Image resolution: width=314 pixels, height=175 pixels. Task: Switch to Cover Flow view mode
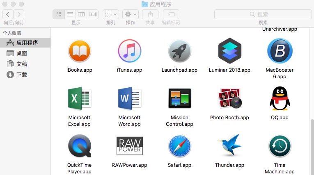[x=93, y=14]
